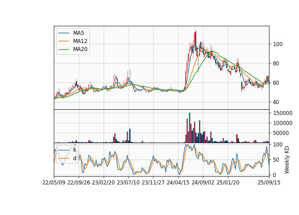Click the Weekly KD axis label
299x215 pixels.
click(x=287, y=160)
